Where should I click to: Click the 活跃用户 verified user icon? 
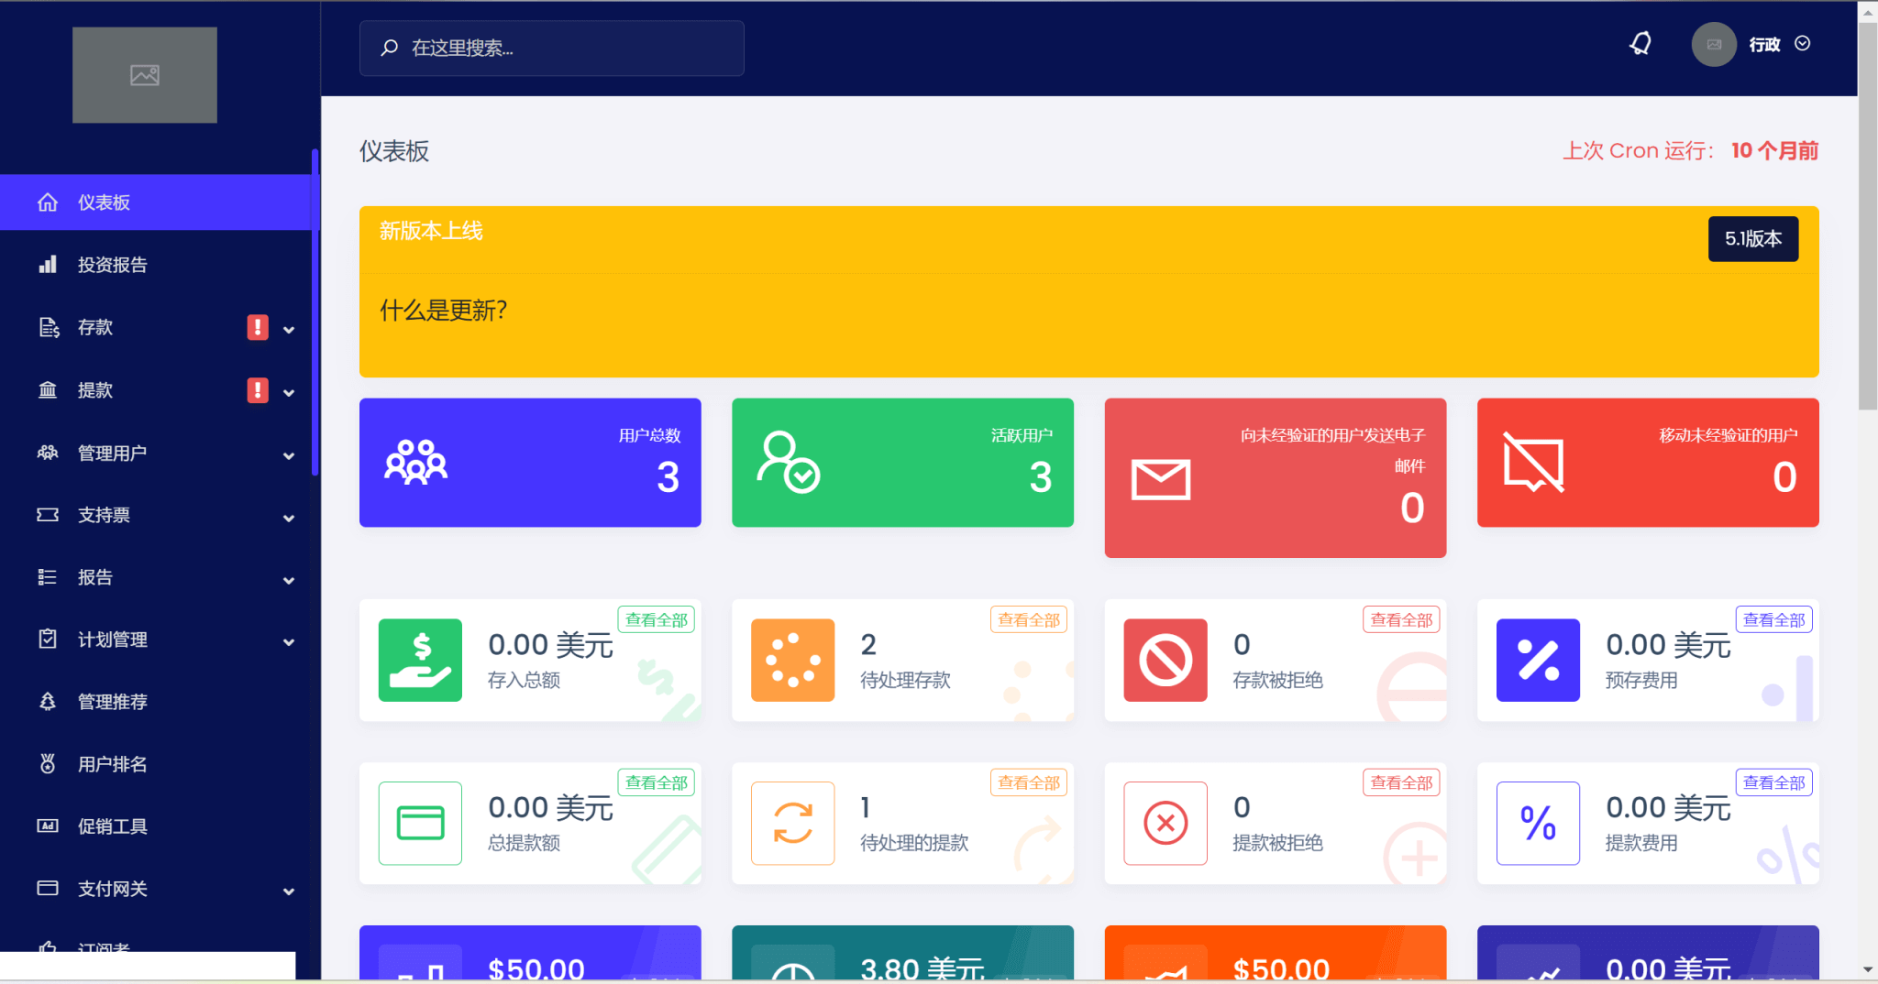788,462
